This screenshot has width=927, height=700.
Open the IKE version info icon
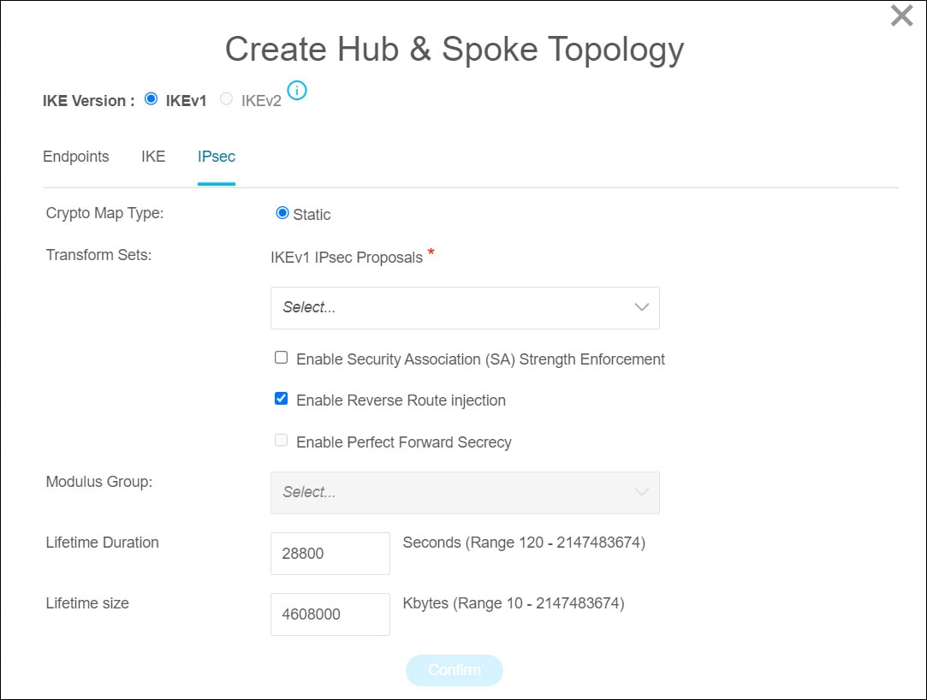(297, 91)
